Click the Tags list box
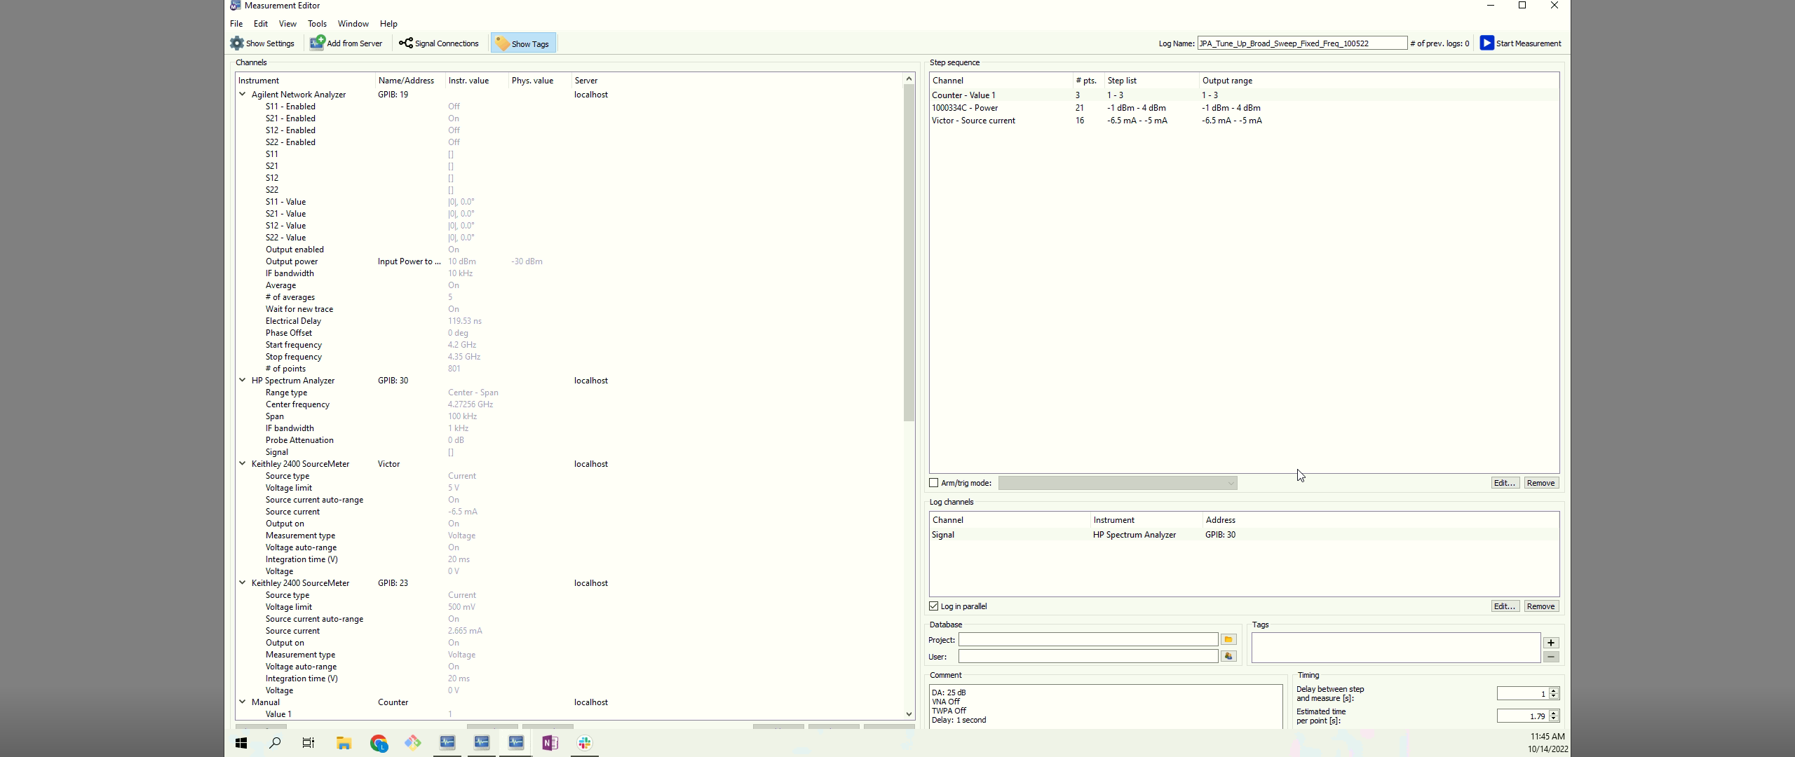Screen dimensions: 1795x757 click(1396, 648)
